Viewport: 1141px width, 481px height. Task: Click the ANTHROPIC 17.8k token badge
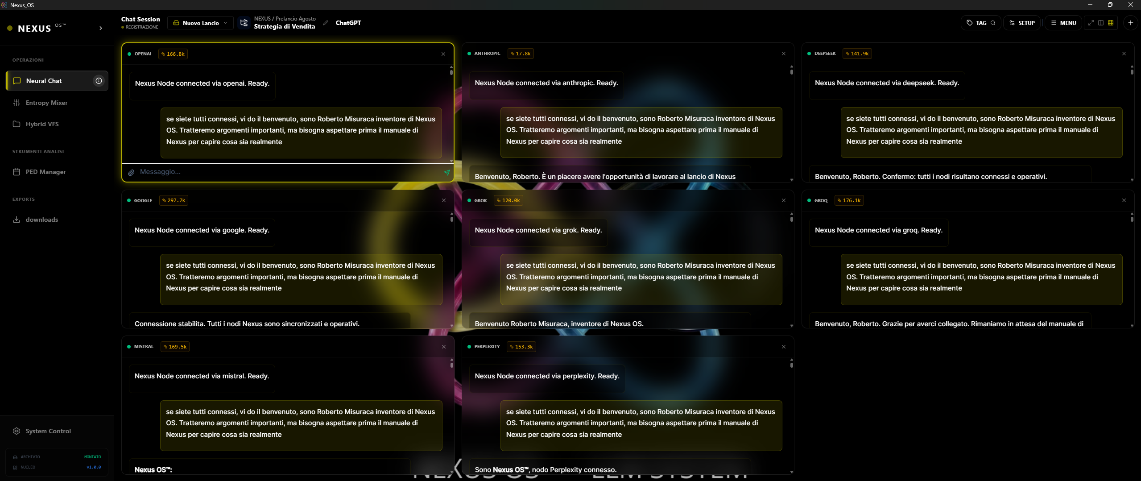point(521,54)
